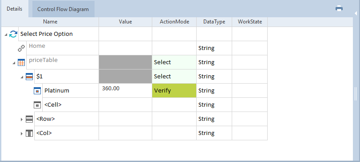Expand the <Col> node
Image resolution: width=360 pixels, height=162 pixels.
click(x=22, y=134)
